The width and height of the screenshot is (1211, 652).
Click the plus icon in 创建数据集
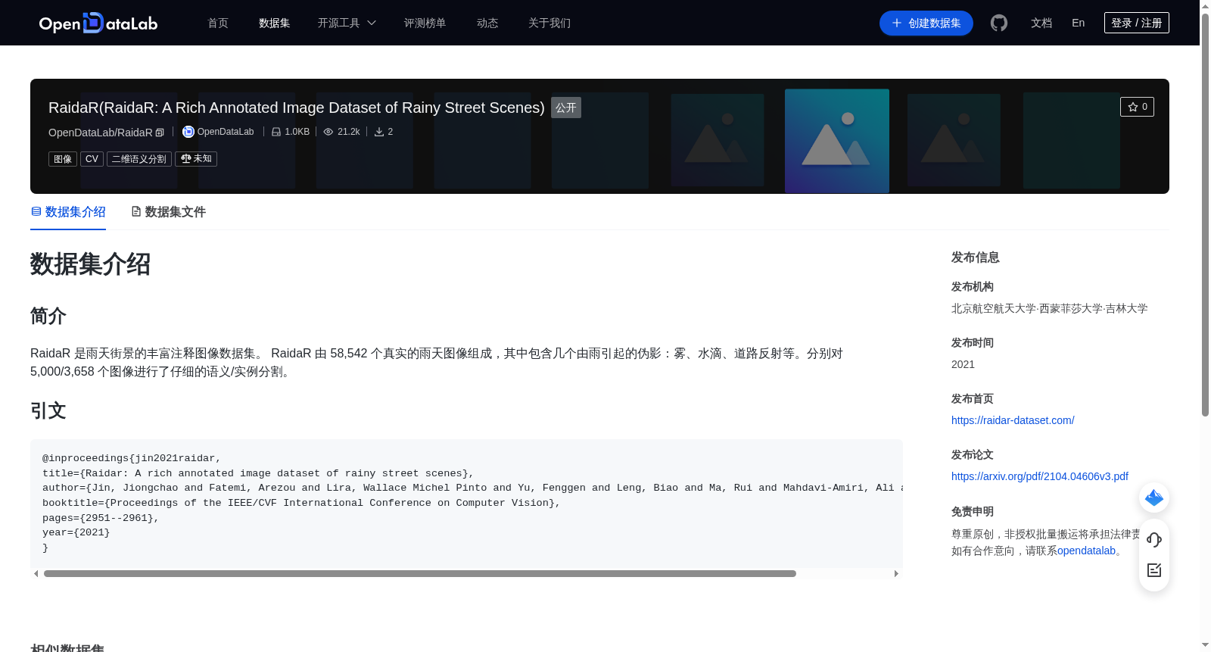point(897,23)
